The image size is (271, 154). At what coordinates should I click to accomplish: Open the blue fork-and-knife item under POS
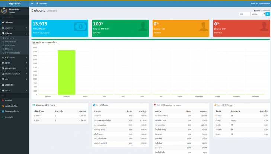[x=15, y=112]
